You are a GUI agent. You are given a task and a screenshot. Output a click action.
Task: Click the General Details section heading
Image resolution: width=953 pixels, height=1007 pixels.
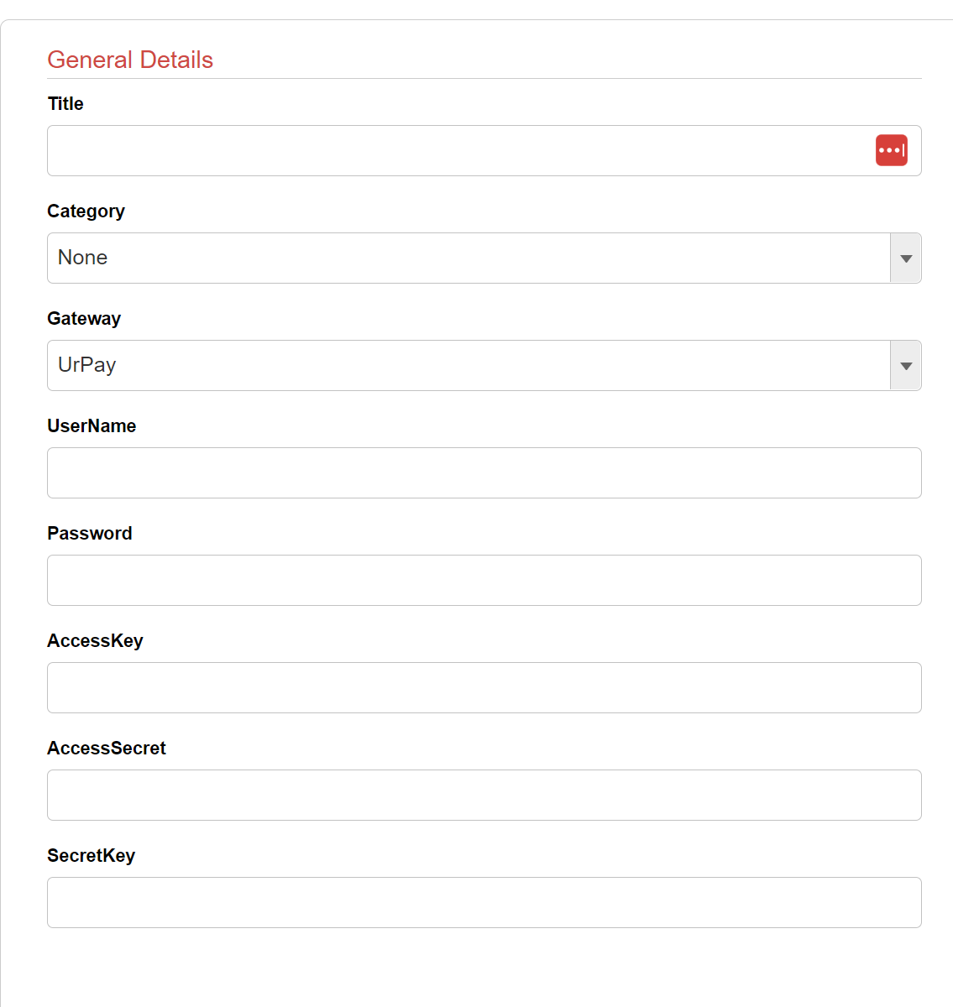click(130, 60)
